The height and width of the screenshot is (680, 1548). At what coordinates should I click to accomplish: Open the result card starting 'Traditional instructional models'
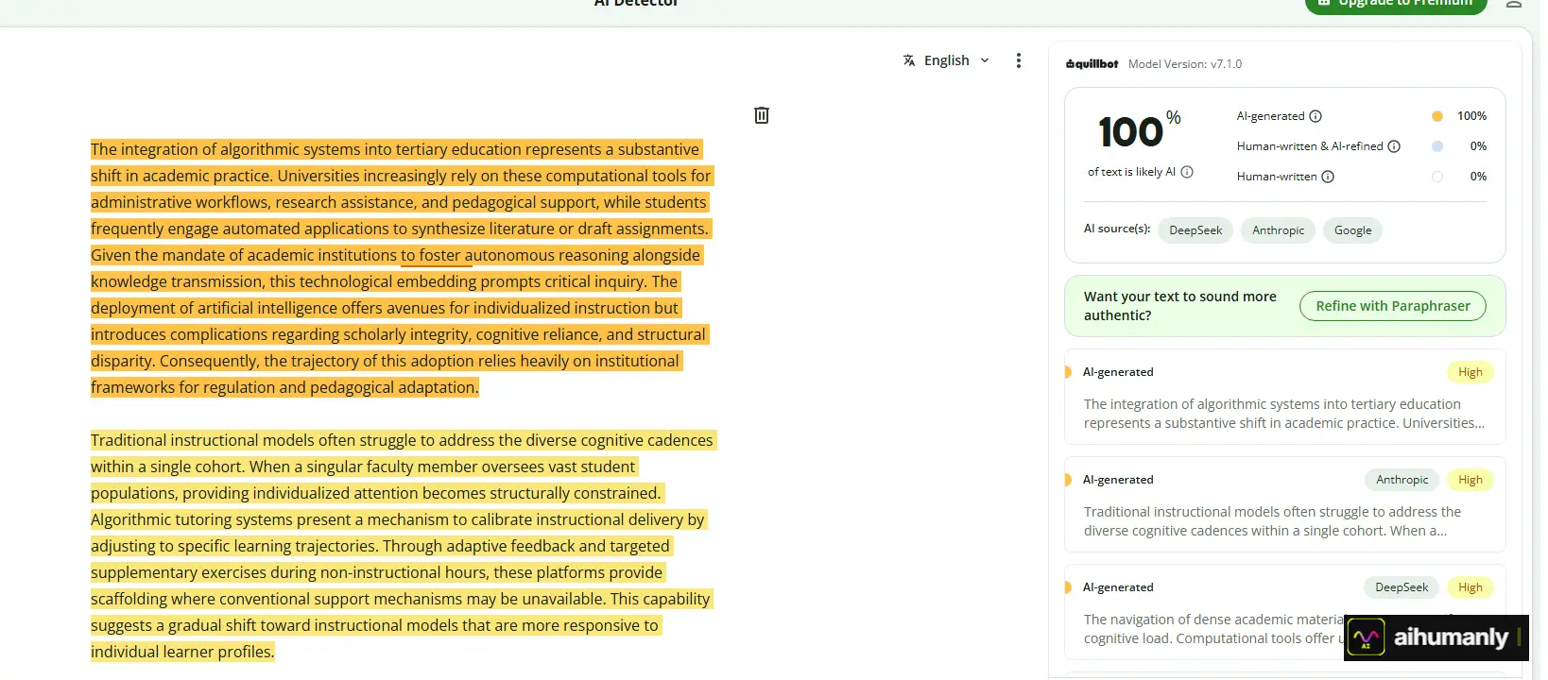click(x=1284, y=504)
